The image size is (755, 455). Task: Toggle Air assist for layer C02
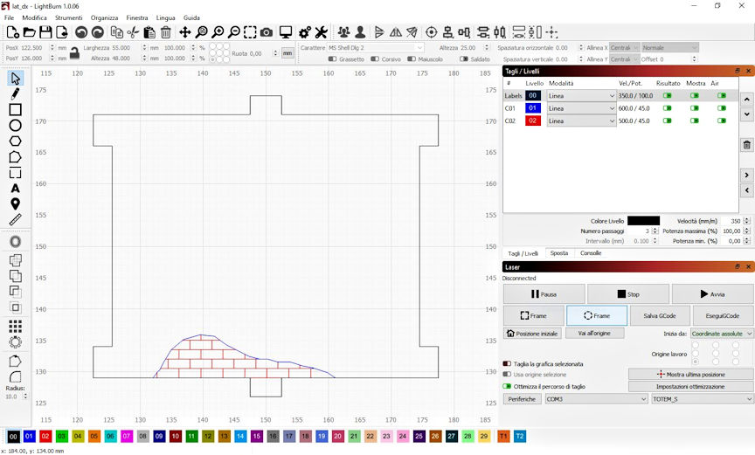(x=722, y=121)
